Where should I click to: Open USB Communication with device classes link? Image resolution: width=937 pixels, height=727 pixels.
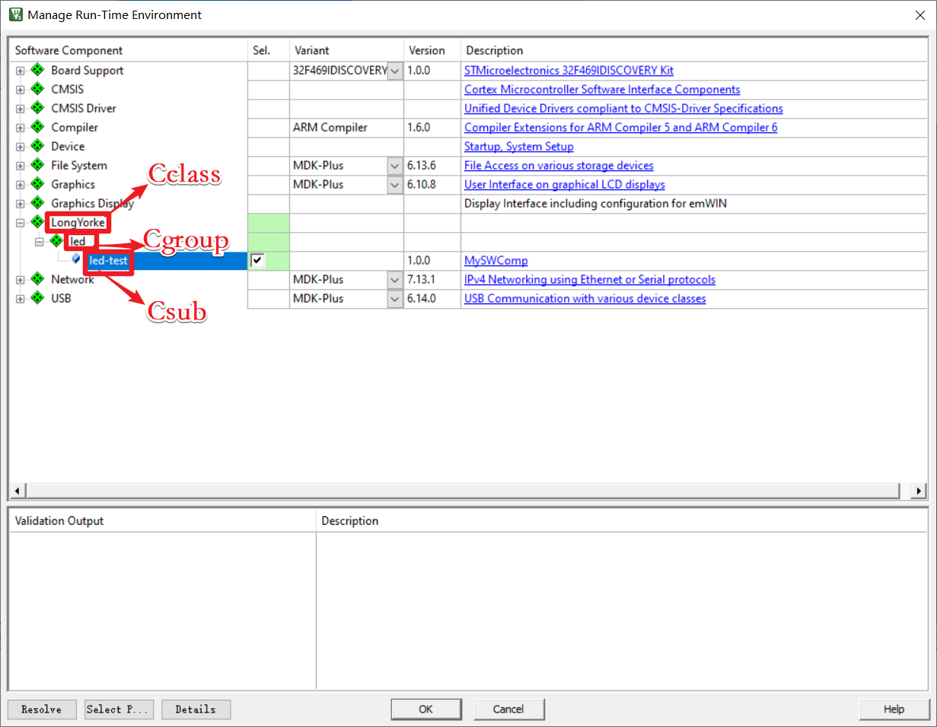point(585,298)
